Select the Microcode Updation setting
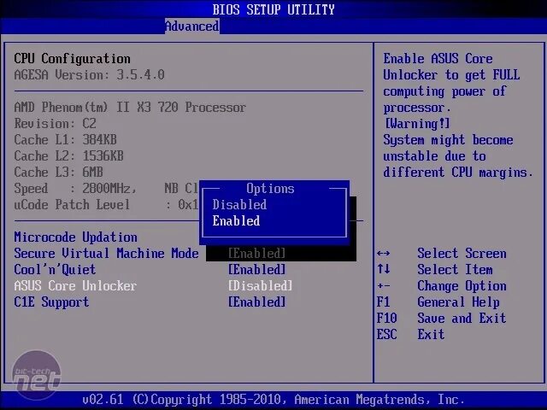The height and width of the screenshot is (410, 547). pos(76,237)
